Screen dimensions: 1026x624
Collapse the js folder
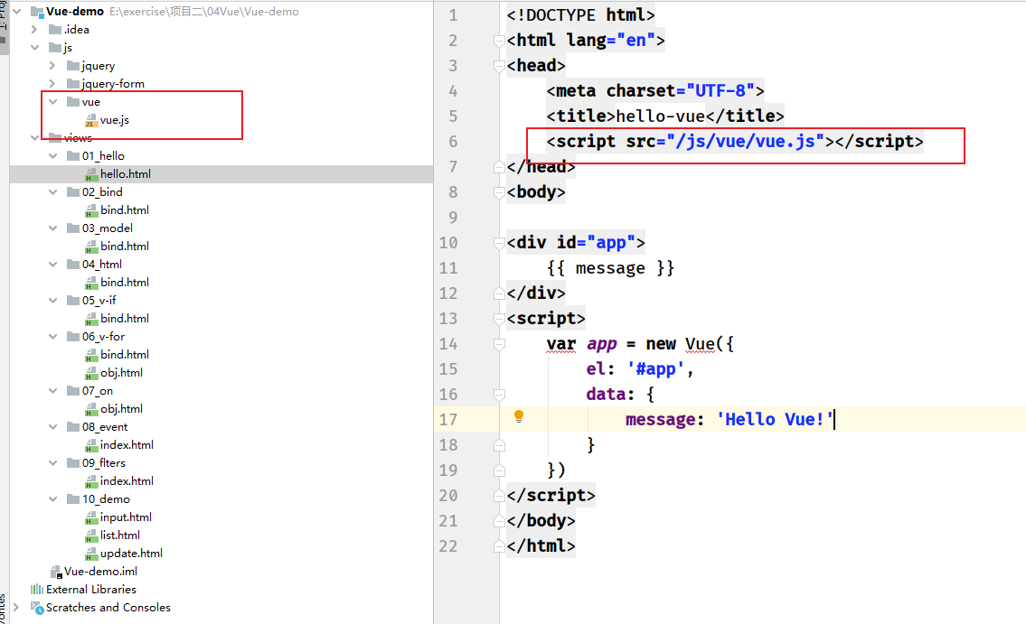point(34,48)
